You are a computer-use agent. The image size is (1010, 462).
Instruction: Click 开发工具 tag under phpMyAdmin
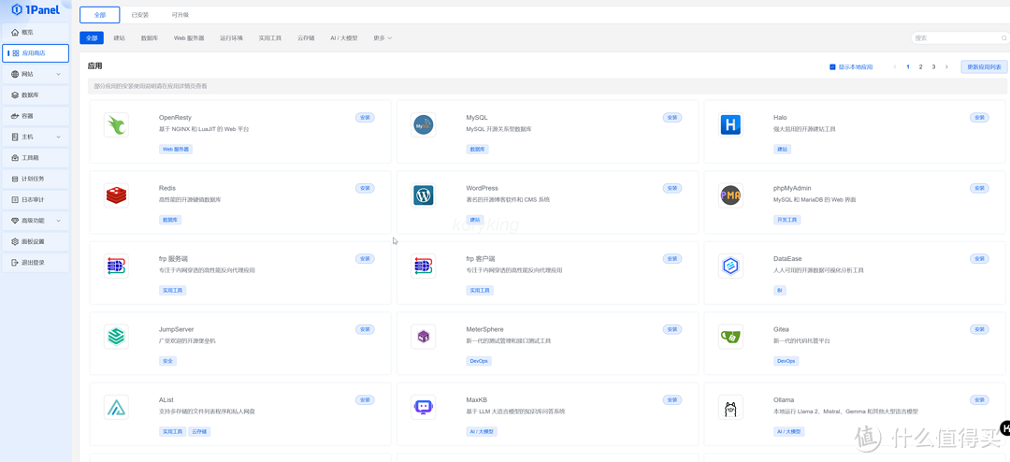click(x=787, y=220)
